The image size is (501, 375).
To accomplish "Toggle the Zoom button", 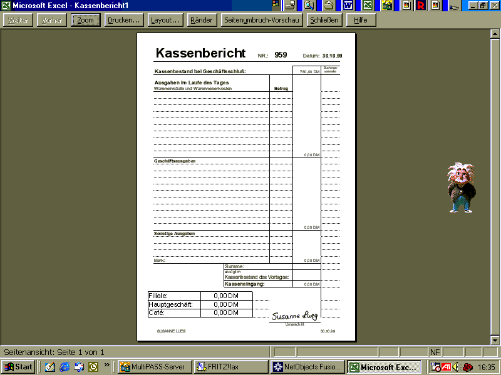I will coord(86,20).
